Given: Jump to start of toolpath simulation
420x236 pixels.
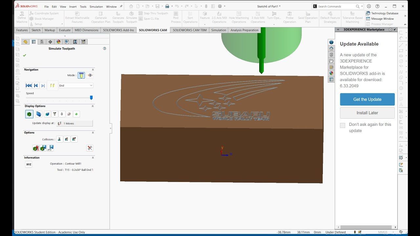Looking at the screenshot, I should point(29,86).
